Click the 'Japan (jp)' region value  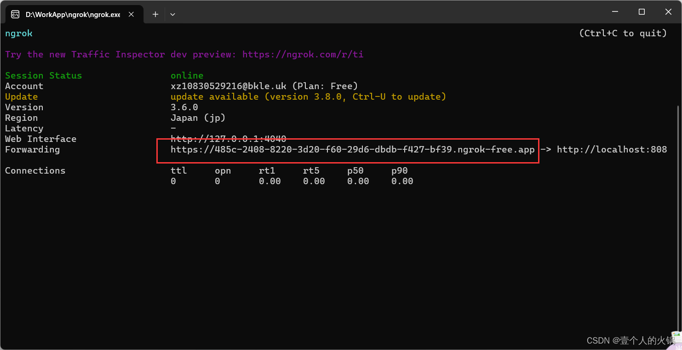tap(198, 118)
